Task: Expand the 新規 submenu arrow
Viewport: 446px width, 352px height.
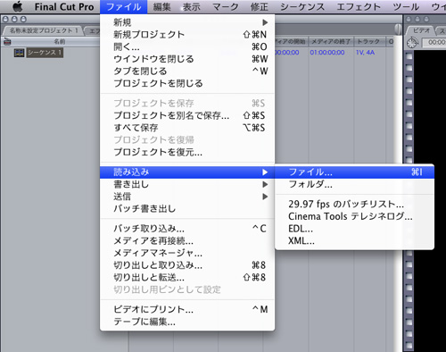Action: pyautogui.click(x=265, y=22)
